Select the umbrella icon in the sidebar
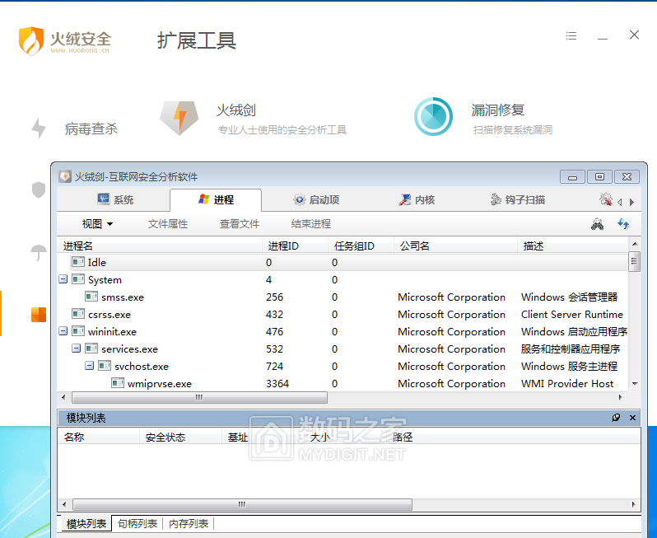This screenshot has width=657, height=538. (x=39, y=252)
